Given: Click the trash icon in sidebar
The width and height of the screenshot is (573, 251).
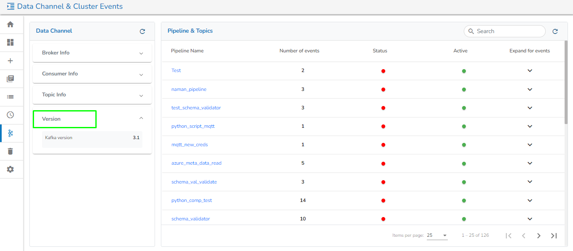Looking at the screenshot, I should [11, 151].
